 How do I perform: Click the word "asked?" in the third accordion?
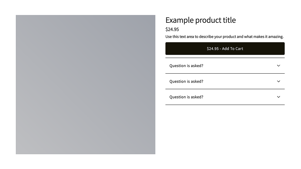point(197,97)
